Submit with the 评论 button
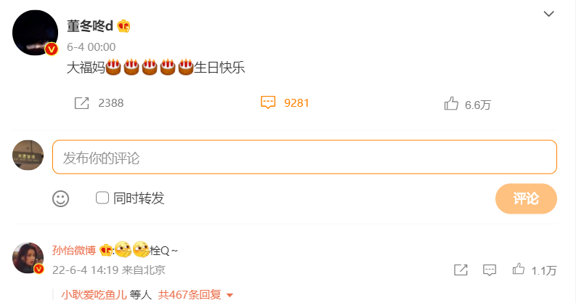The width and height of the screenshot is (576, 303). tap(526, 198)
